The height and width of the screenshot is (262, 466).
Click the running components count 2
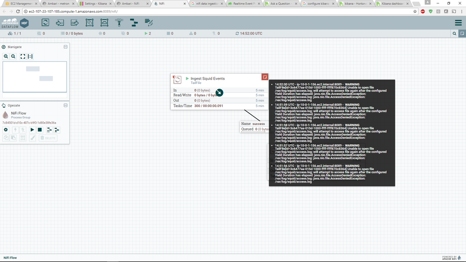click(x=148, y=34)
